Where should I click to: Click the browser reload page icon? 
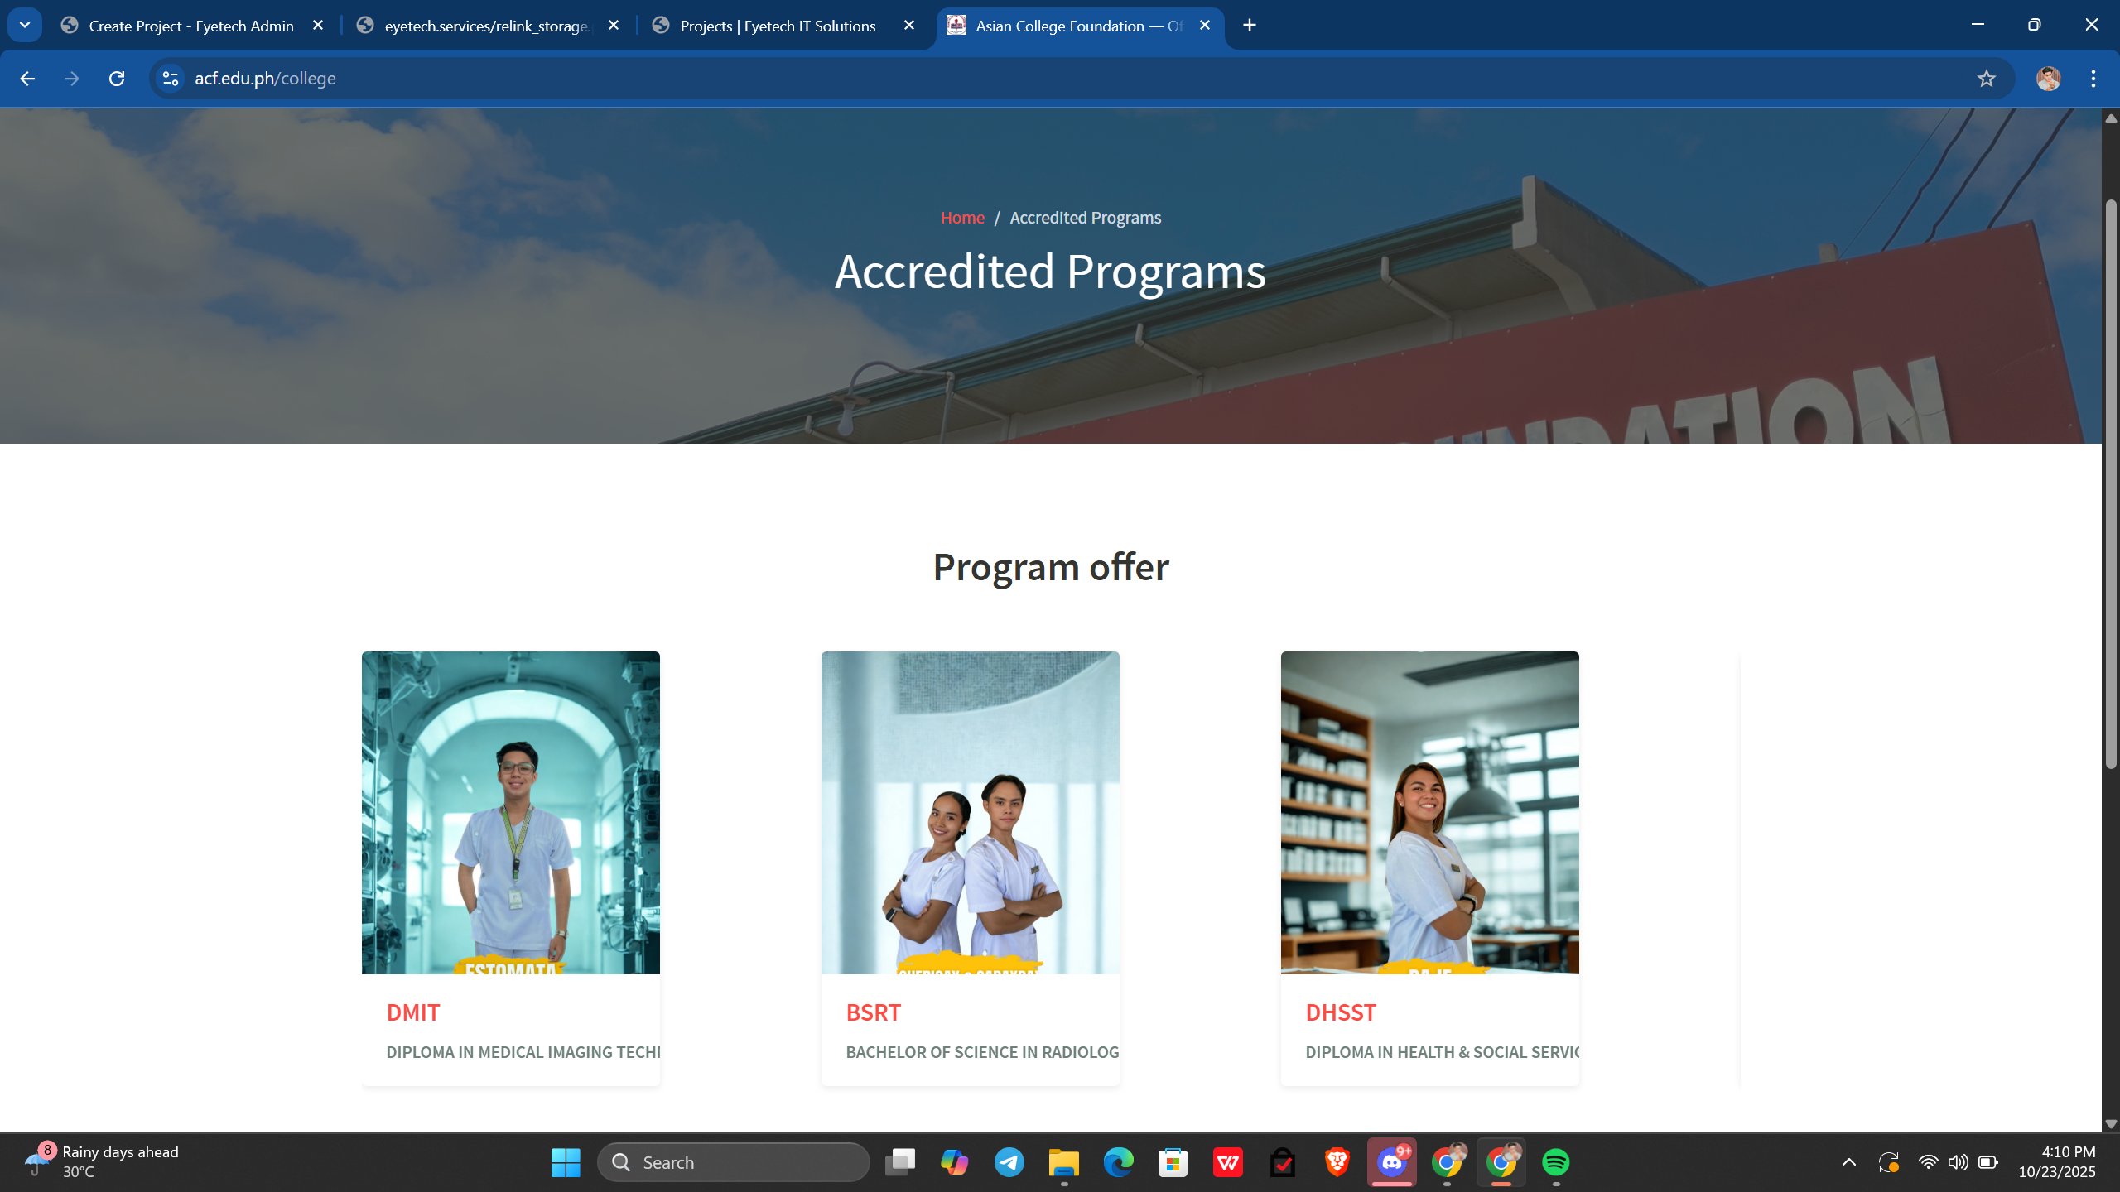pos(117,79)
